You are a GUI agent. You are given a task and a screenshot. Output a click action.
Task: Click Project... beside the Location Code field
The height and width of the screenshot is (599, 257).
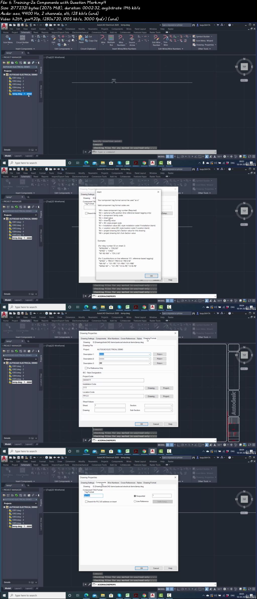click(x=166, y=396)
